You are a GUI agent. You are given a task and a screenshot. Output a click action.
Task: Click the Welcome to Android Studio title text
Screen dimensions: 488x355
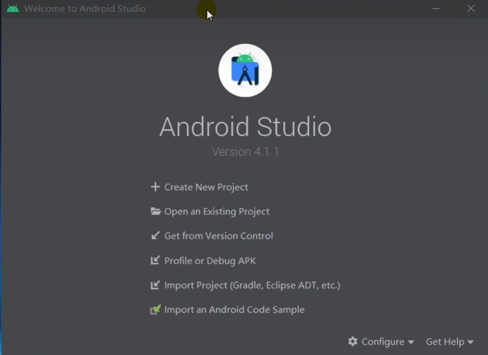click(85, 8)
